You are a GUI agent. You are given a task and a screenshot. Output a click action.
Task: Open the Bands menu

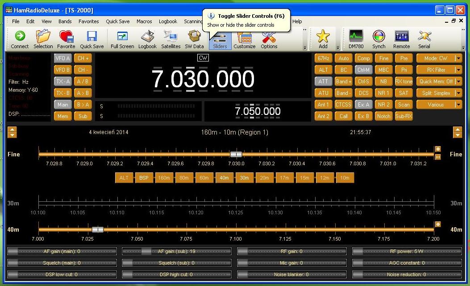click(x=65, y=21)
